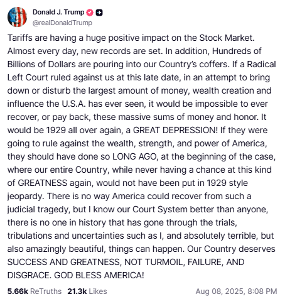Click the Likes label text

[98, 291]
